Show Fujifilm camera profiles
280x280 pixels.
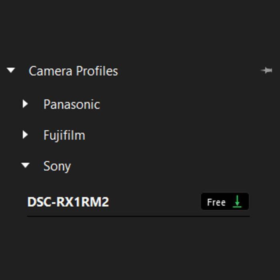coord(26,135)
